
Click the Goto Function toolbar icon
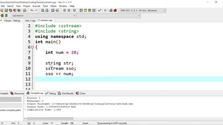(53, 10)
